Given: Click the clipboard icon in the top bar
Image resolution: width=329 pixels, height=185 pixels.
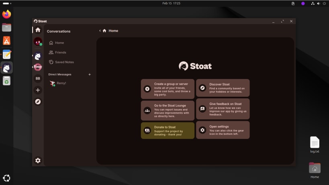Looking at the screenshot, I should tap(293, 3).
